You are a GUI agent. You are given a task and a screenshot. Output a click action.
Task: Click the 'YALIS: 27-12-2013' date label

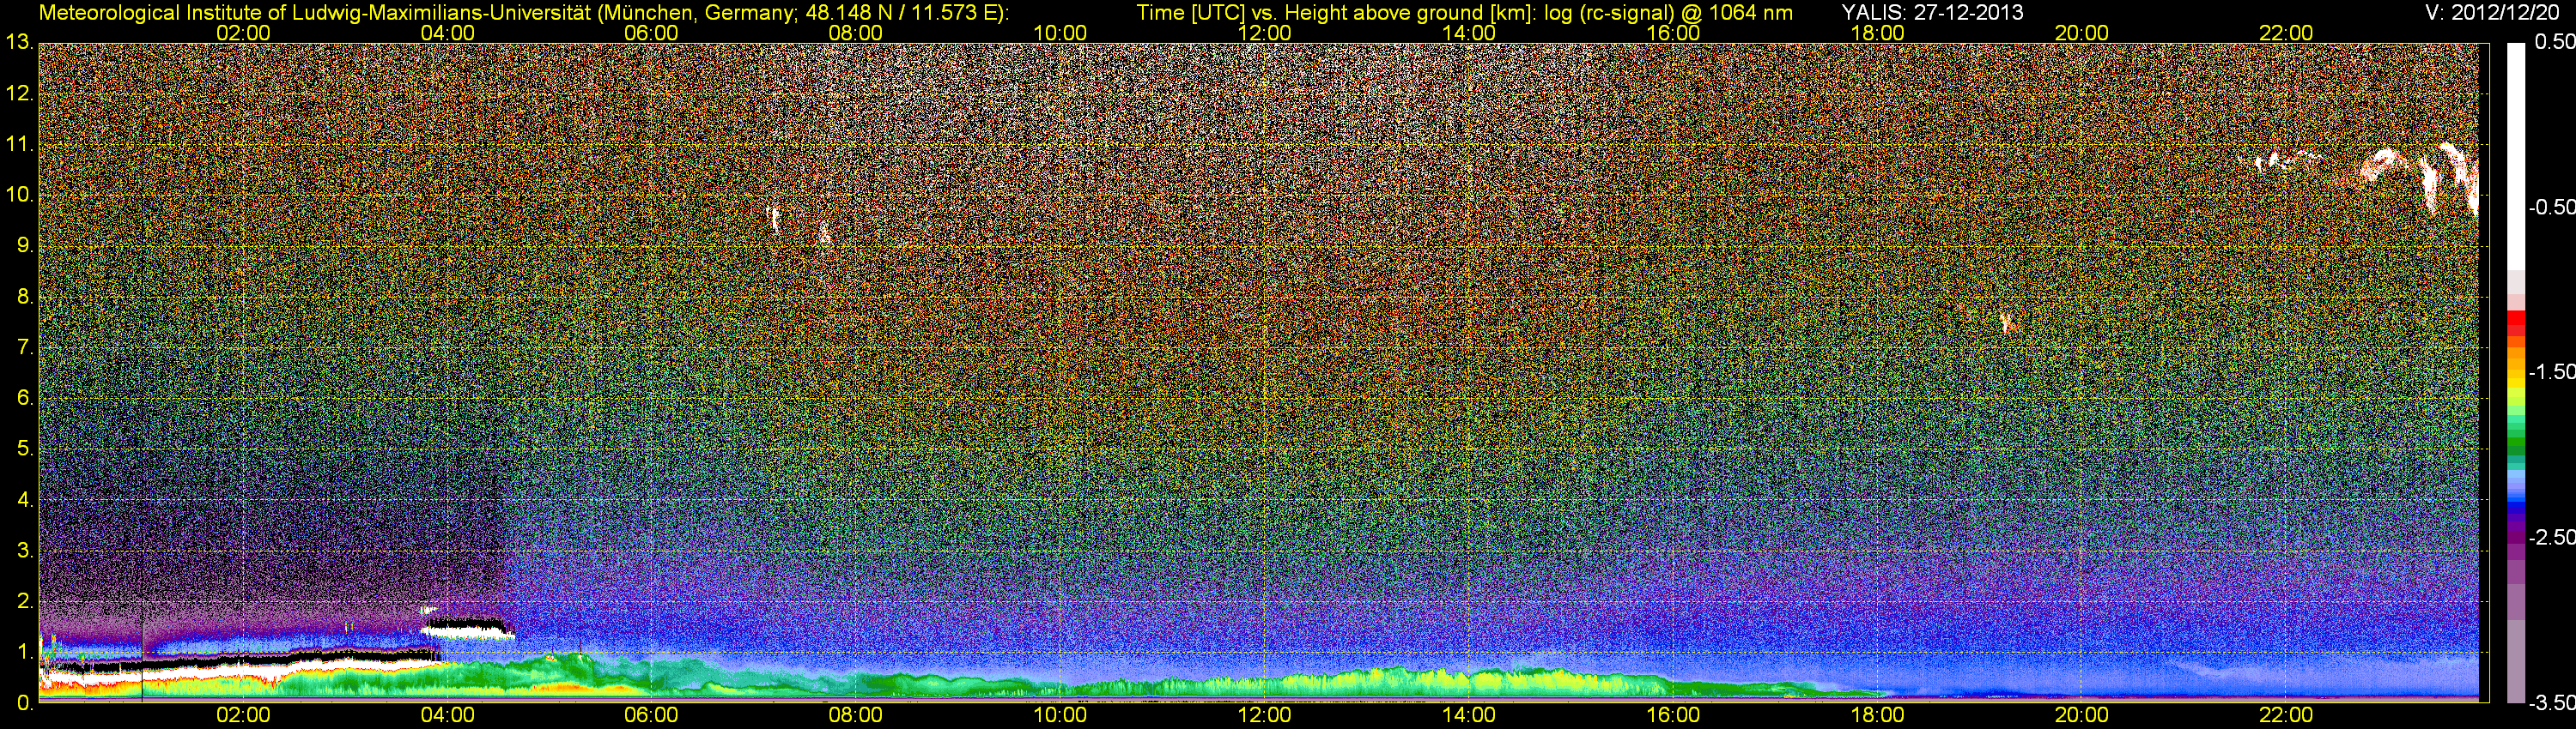(x=1932, y=12)
